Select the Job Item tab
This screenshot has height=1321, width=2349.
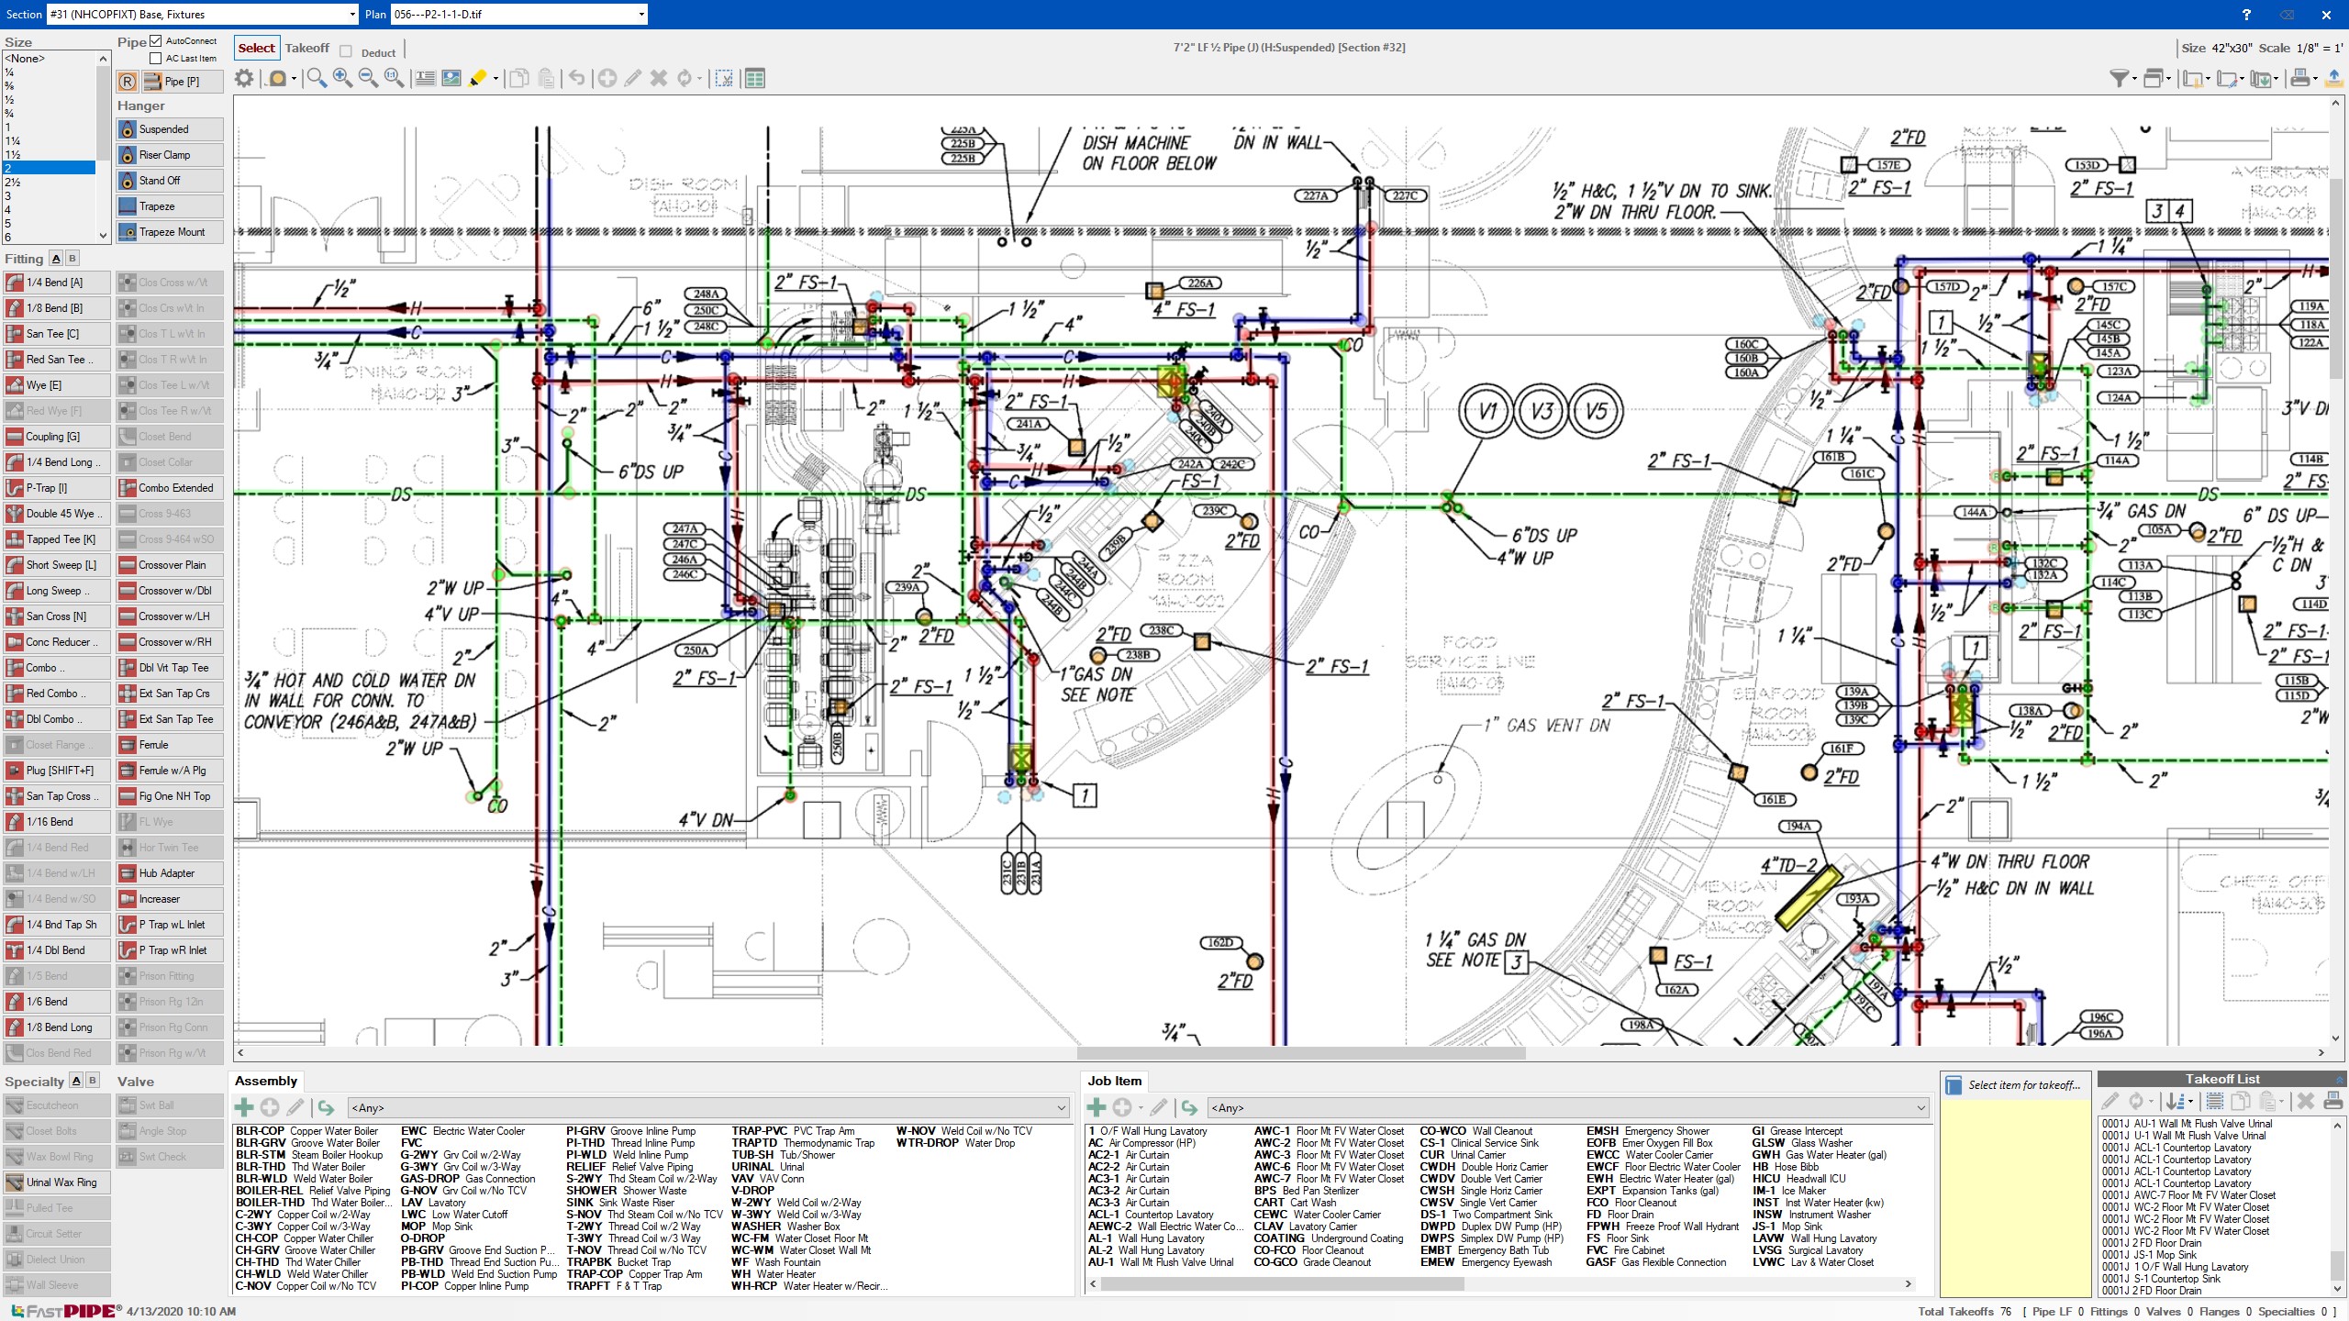pyautogui.click(x=1114, y=1081)
